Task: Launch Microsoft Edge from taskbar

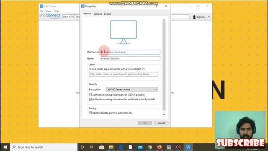Action: [x=121, y=147]
